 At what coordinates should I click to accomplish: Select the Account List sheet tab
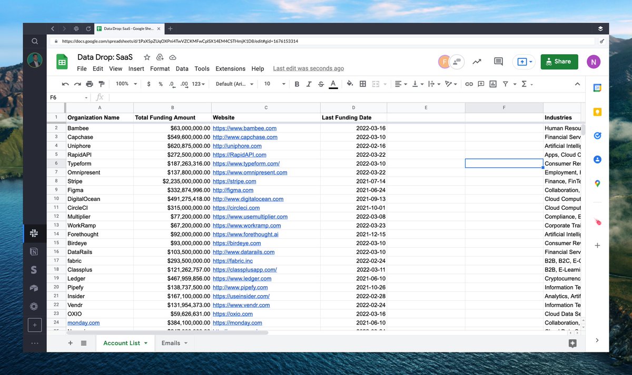coord(125,343)
